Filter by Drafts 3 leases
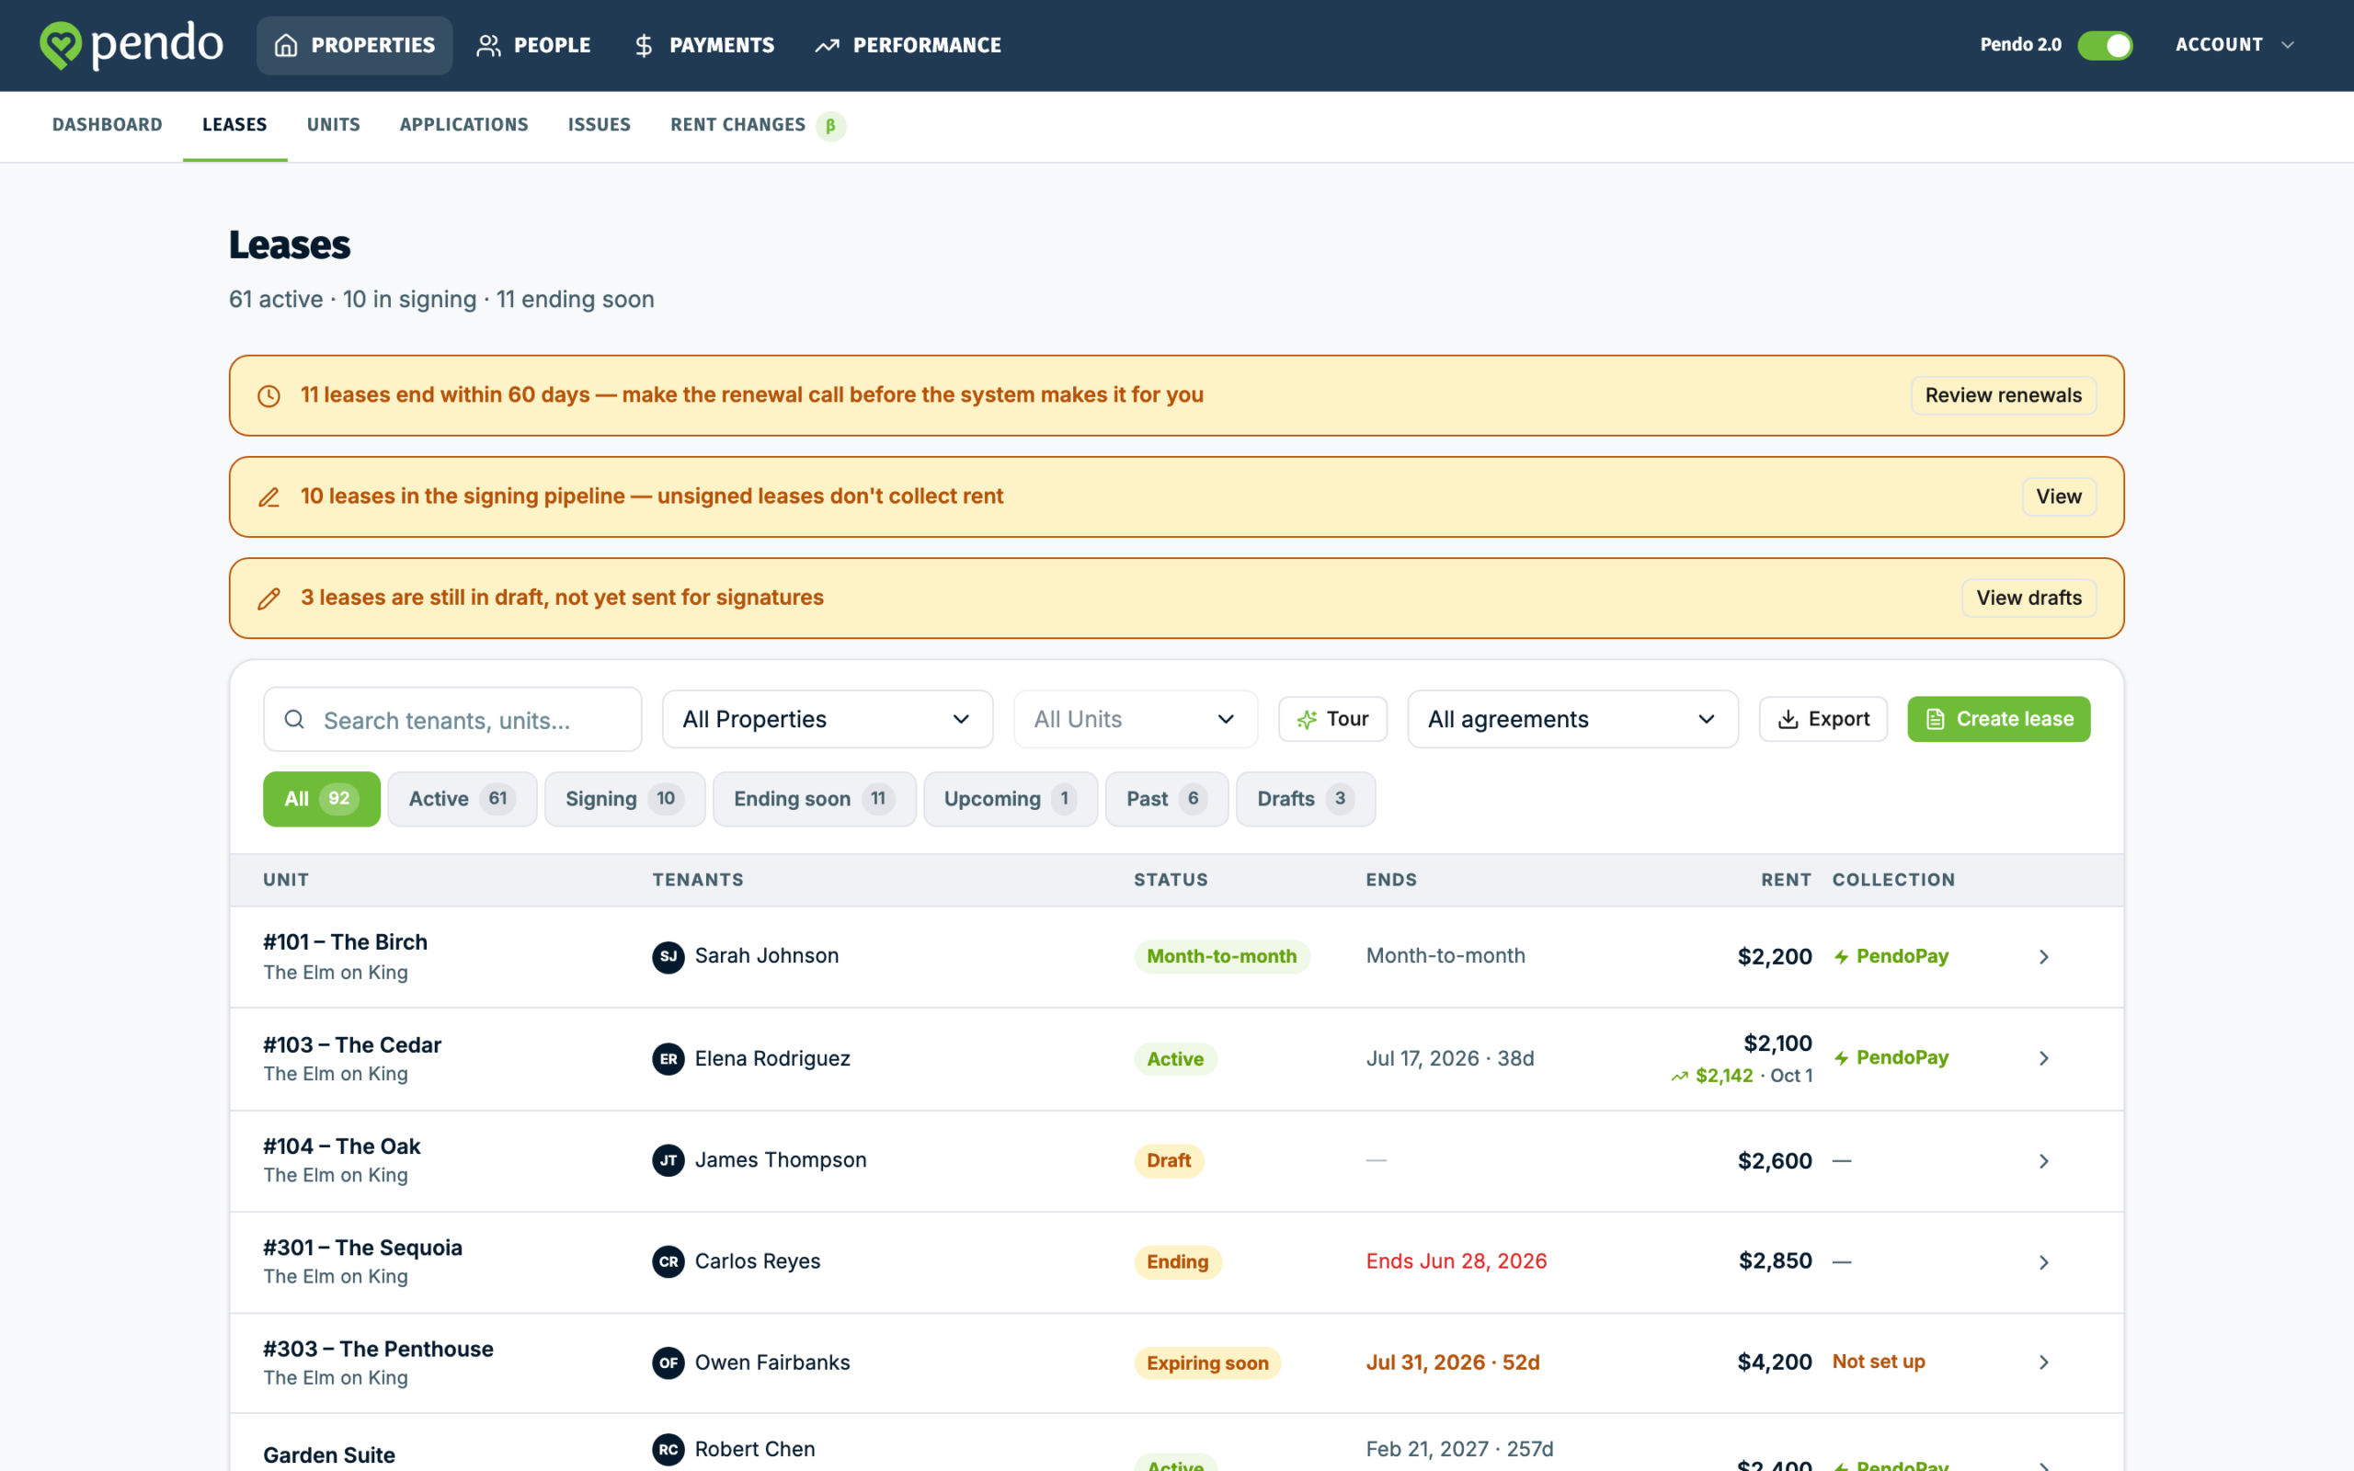The image size is (2354, 1471). coord(1306,799)
